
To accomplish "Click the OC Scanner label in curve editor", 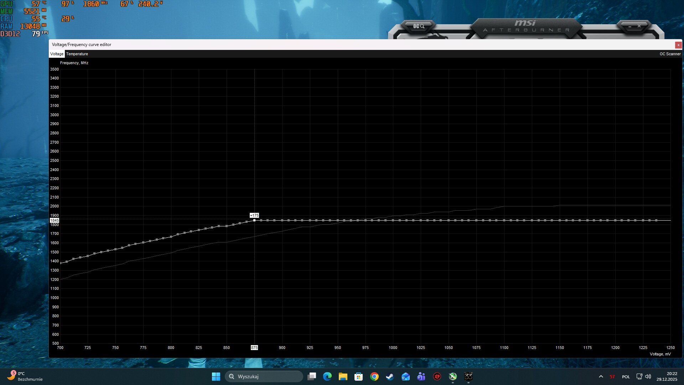I will (670, 54).
